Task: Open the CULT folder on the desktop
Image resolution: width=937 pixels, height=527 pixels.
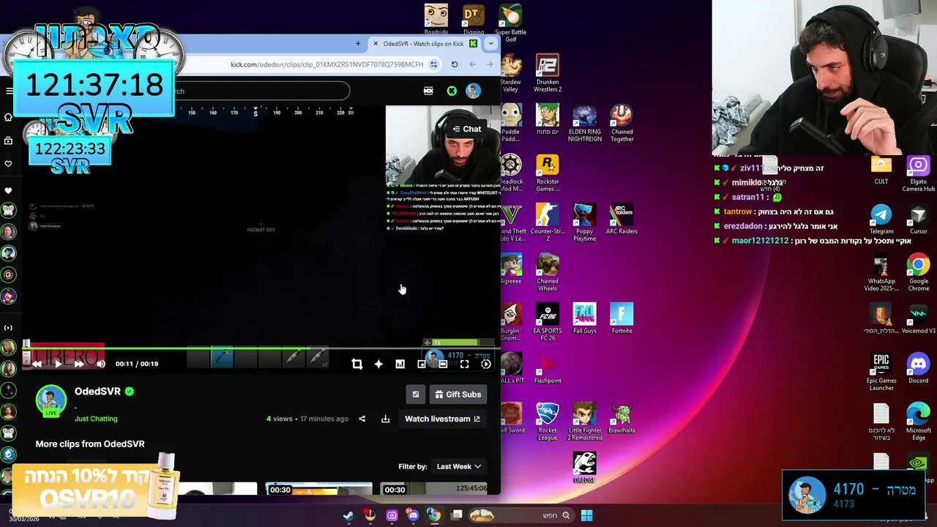Action: point(881,171)
